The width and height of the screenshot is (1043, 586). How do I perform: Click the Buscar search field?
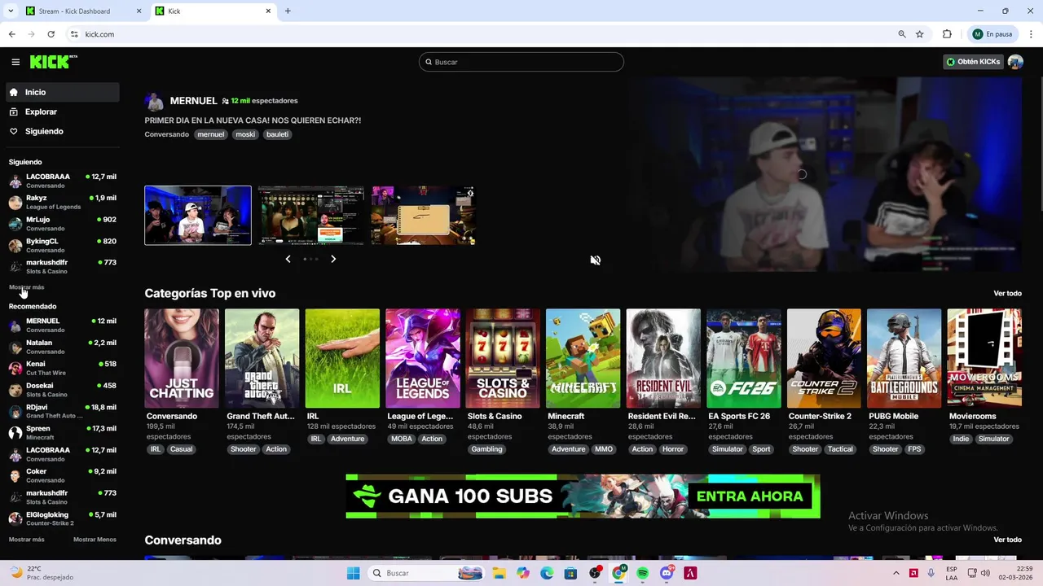pos(521,62)
